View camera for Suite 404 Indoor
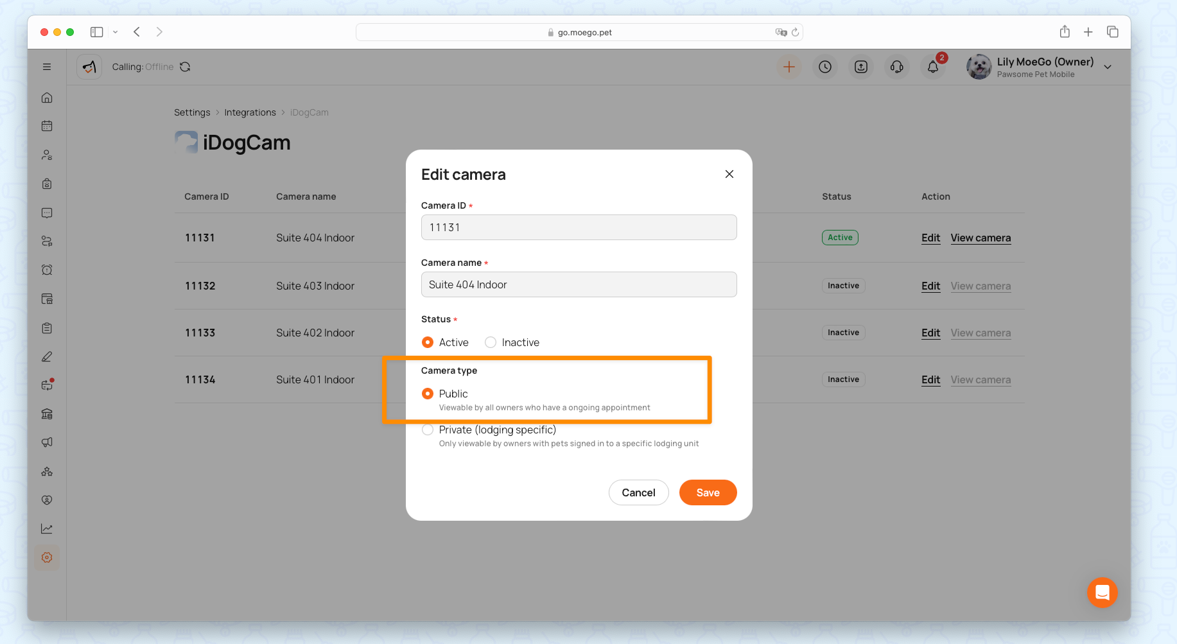 pyautogui.click(x=981, y=238)
